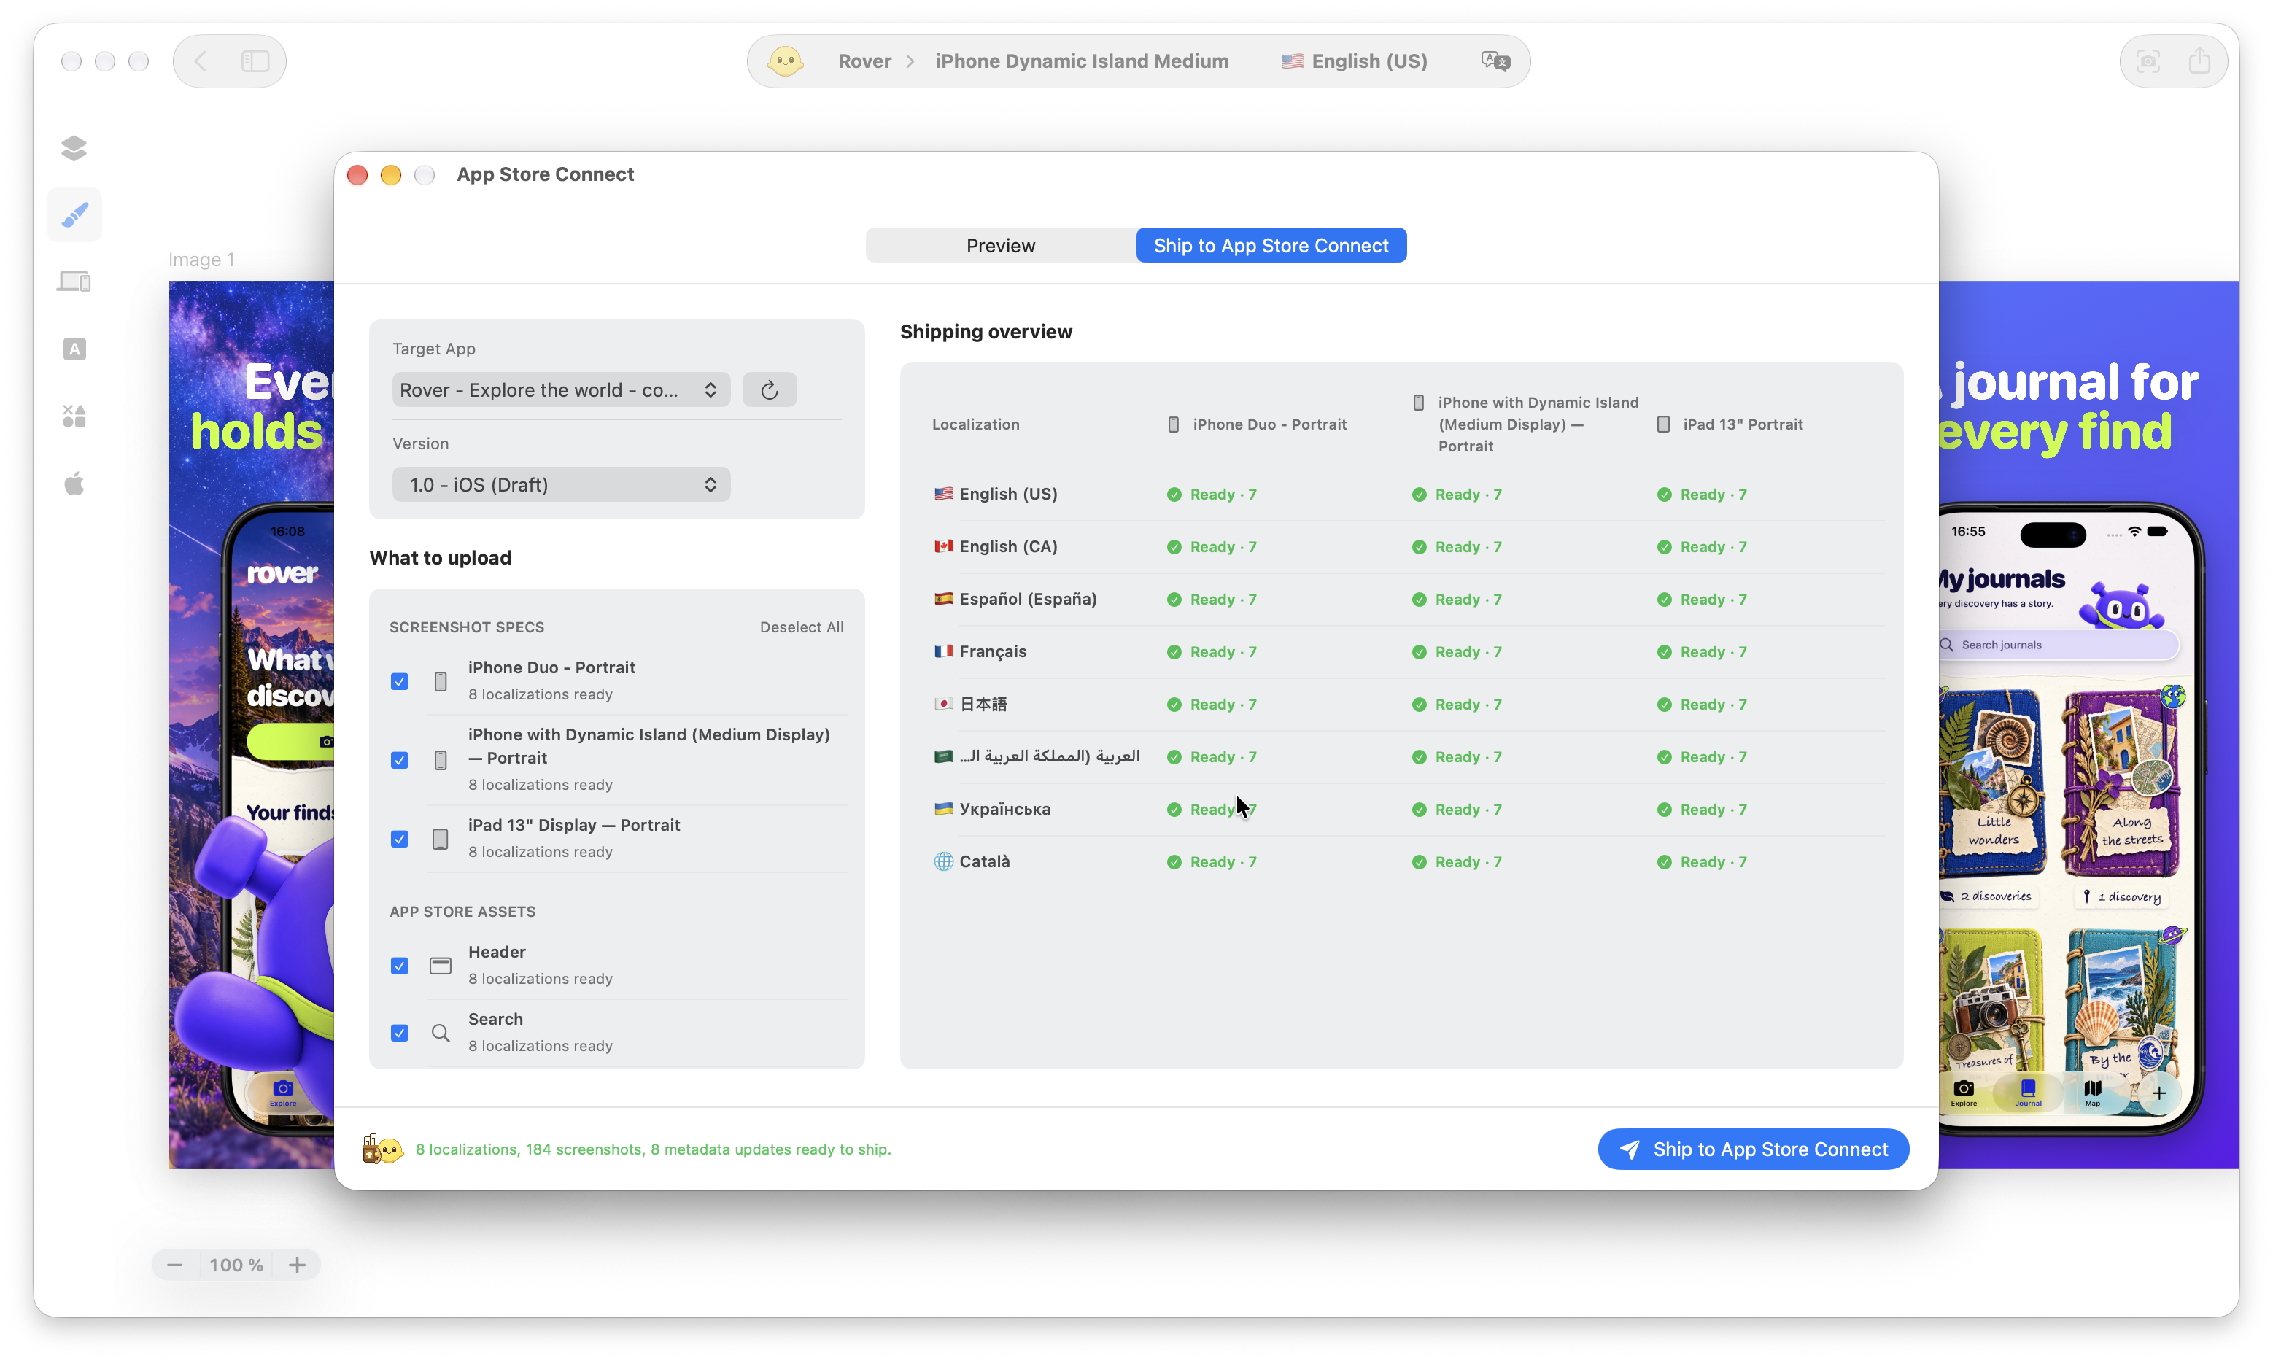The width and height of the screenshot is (2273, 1361).
Task: Click the 日本語 localization row
Action: pyautogui.click(x=1408, y=705)
